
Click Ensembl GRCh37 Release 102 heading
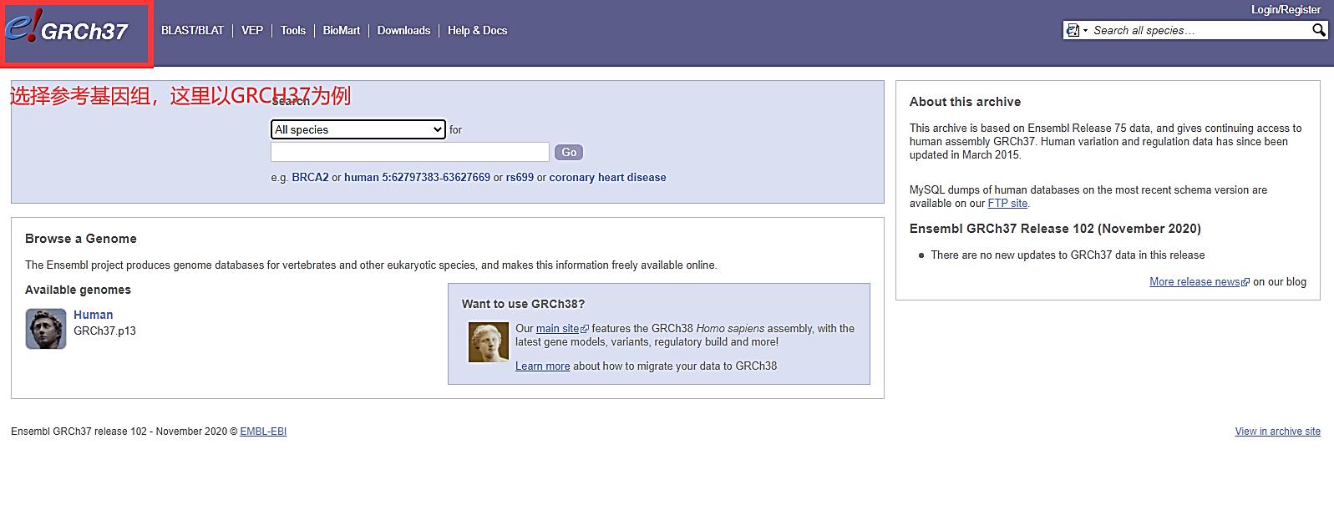pos(1055,228)
